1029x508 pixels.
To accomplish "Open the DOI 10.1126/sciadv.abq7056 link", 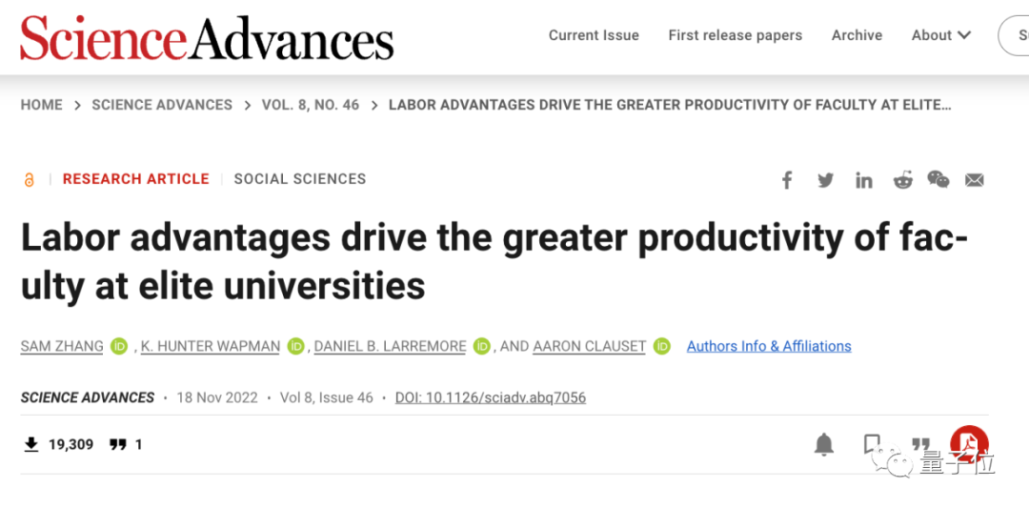I will 491,397.
